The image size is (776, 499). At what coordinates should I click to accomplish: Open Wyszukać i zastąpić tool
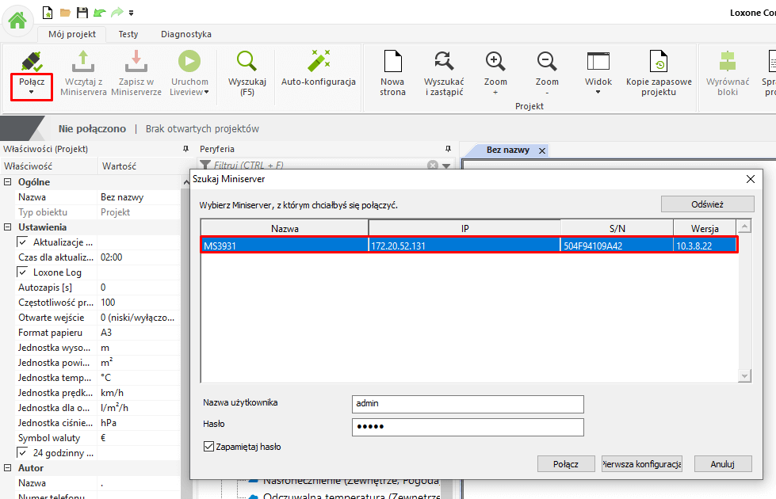coord(443,63)
